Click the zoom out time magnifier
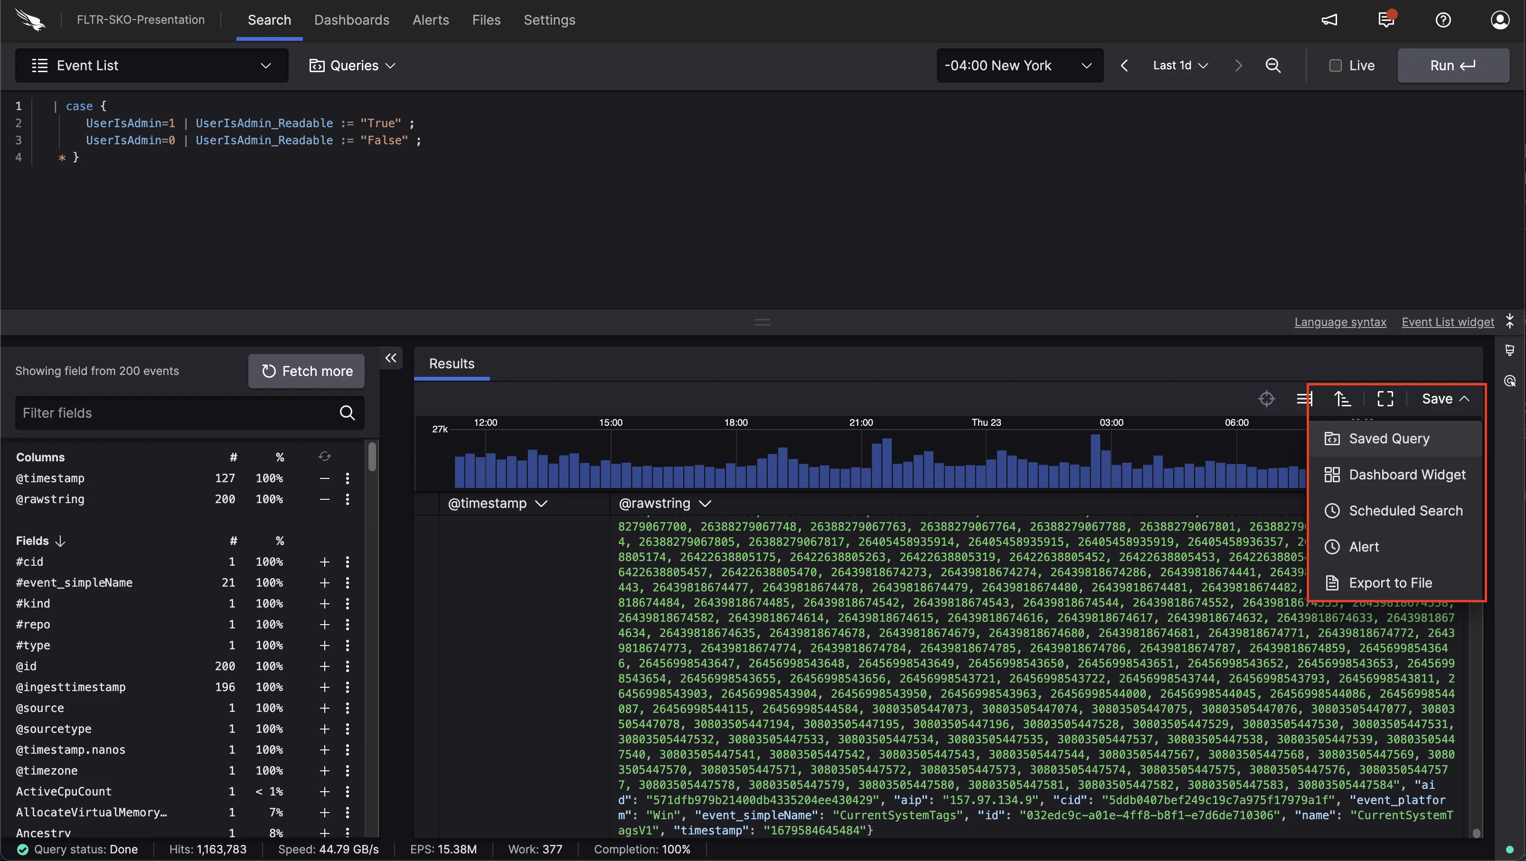This screenshot has height=861, width=1526. (x=1273, y=65)
